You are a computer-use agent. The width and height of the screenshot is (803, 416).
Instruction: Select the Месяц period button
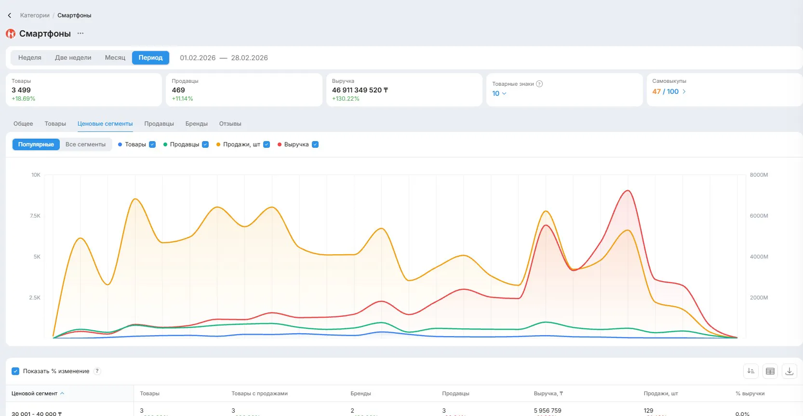(115, 58)
